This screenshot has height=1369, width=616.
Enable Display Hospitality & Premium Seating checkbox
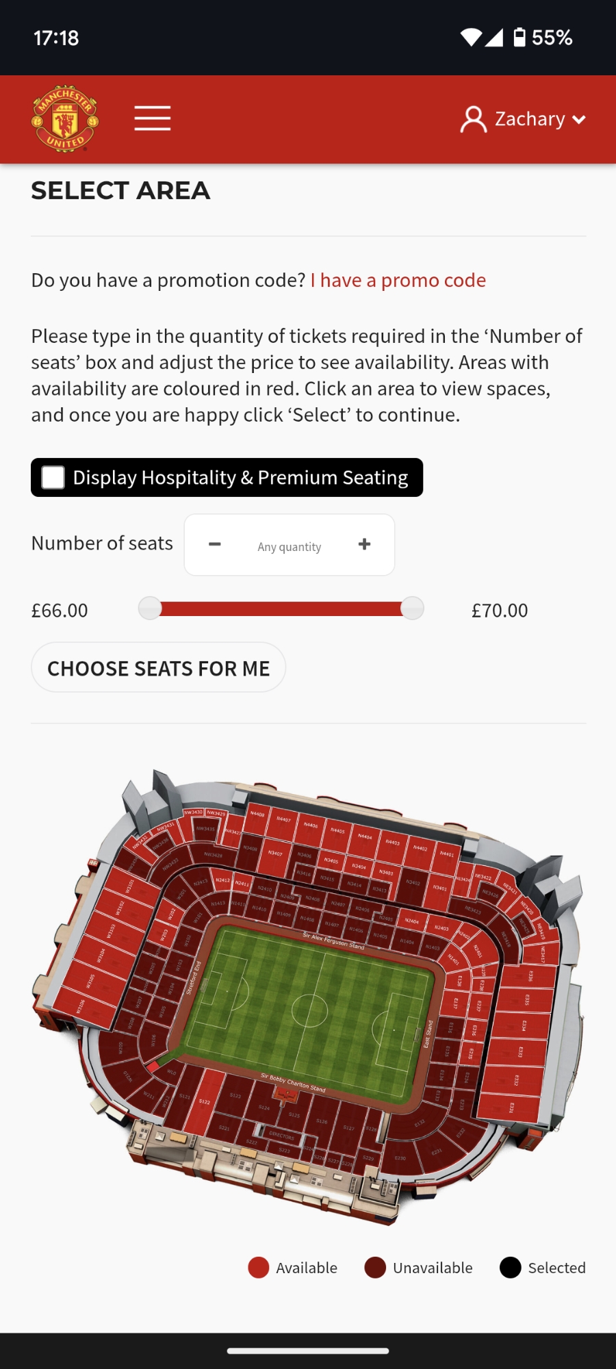[53, 477]
